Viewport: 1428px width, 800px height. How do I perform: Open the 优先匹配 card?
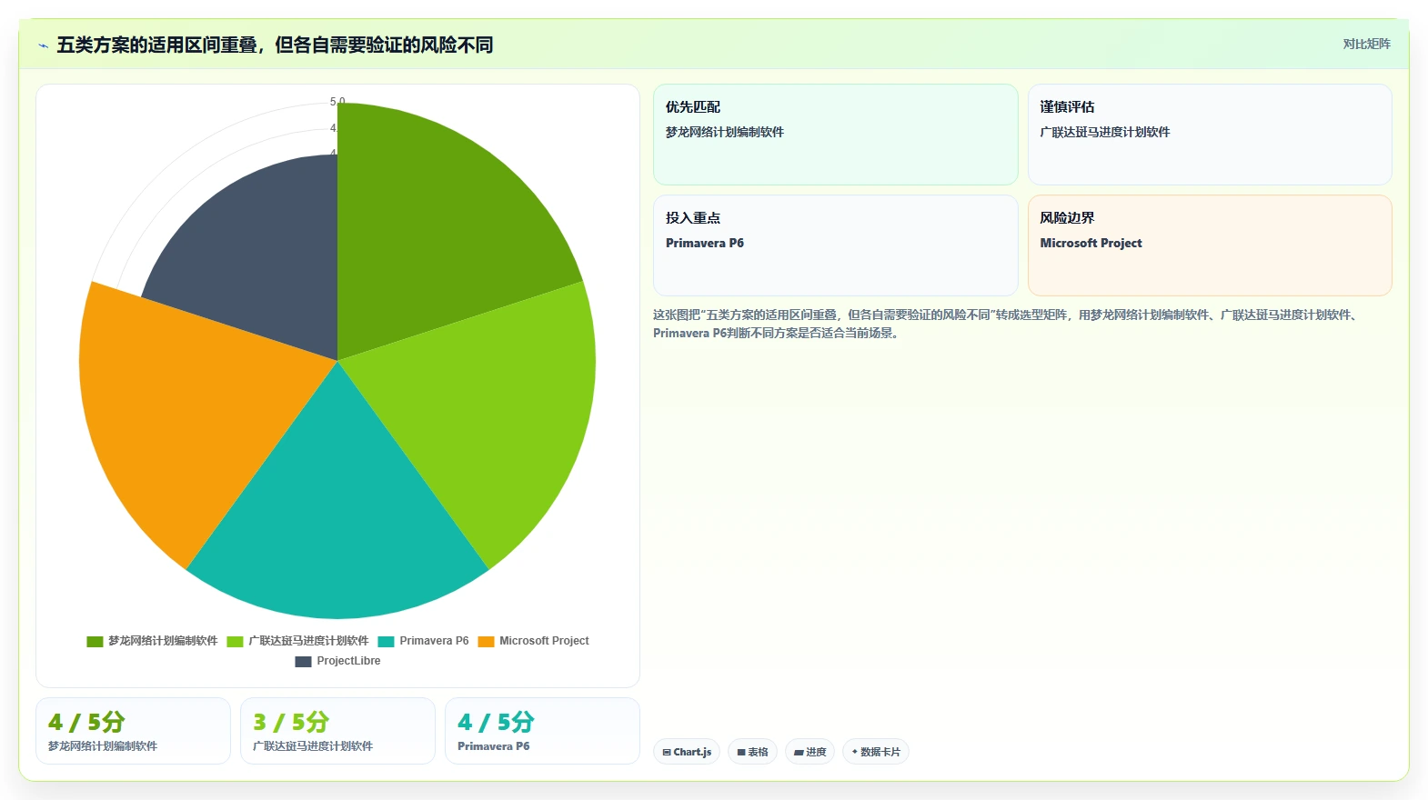coord(835,135)
